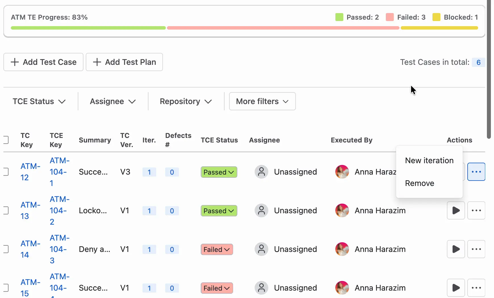Open more actions for ATM-13 row

[476, 210]
